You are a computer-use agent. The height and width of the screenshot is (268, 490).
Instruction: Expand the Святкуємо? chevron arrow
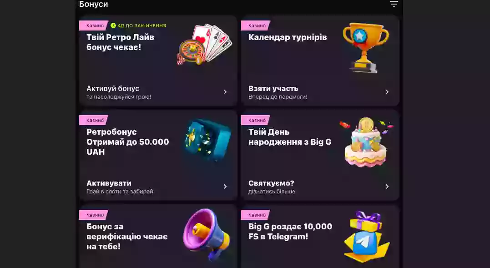[387, 187]
